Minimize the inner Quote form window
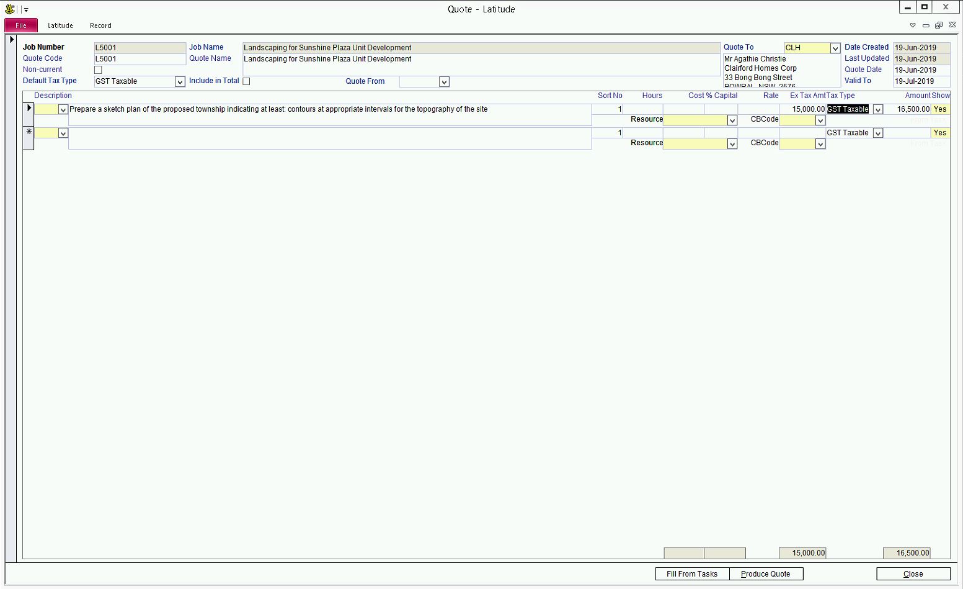 (x=926, y=25)
